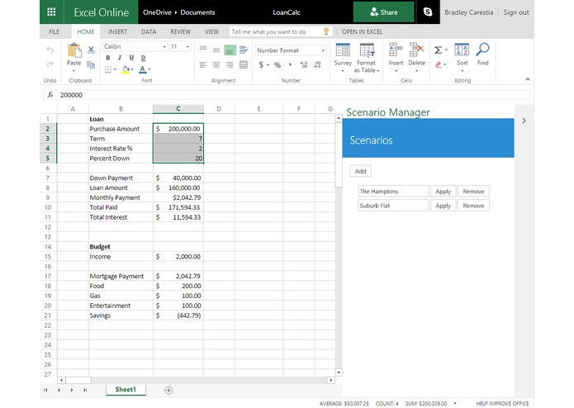This screenshot has height=408, width=574.
Task: Click Add scenario button
Action: (361, 171)
